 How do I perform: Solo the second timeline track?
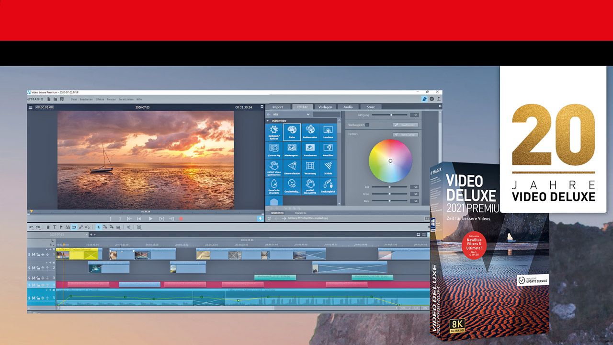tap(29, 267)
